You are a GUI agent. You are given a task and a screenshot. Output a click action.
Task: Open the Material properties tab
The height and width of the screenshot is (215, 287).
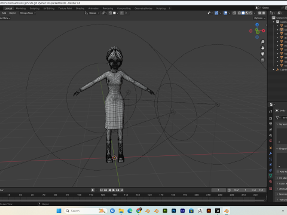(270, 182)
